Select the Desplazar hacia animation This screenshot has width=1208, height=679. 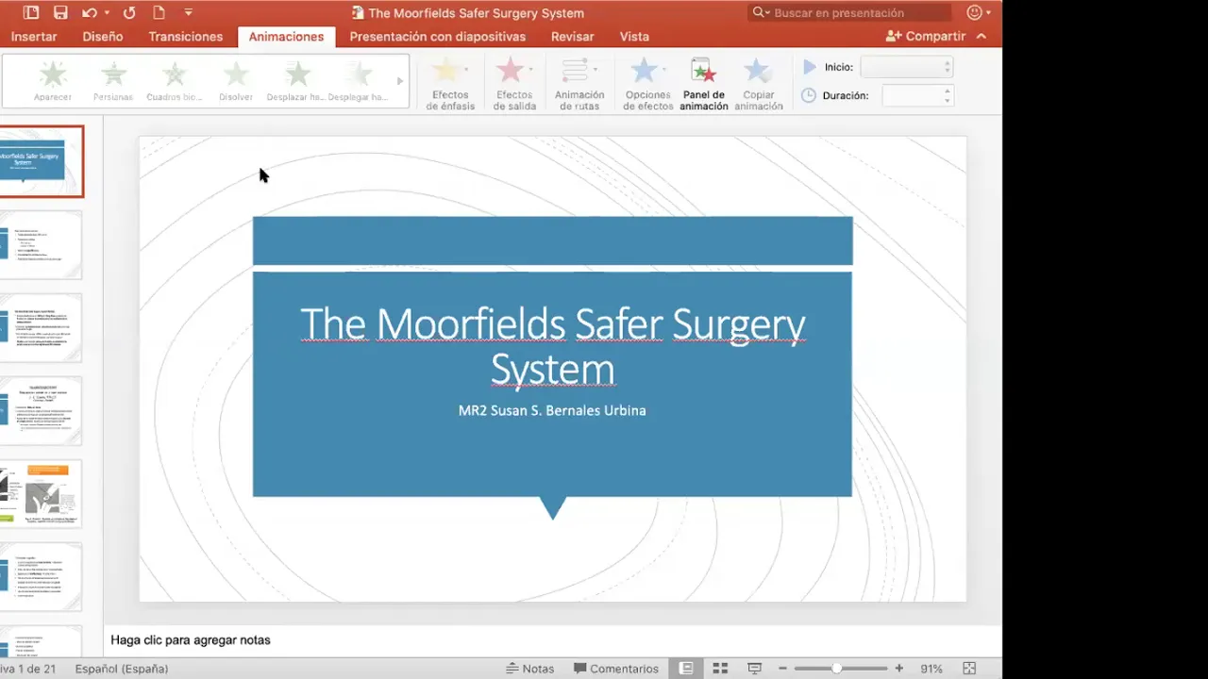(x=296, y=81)
